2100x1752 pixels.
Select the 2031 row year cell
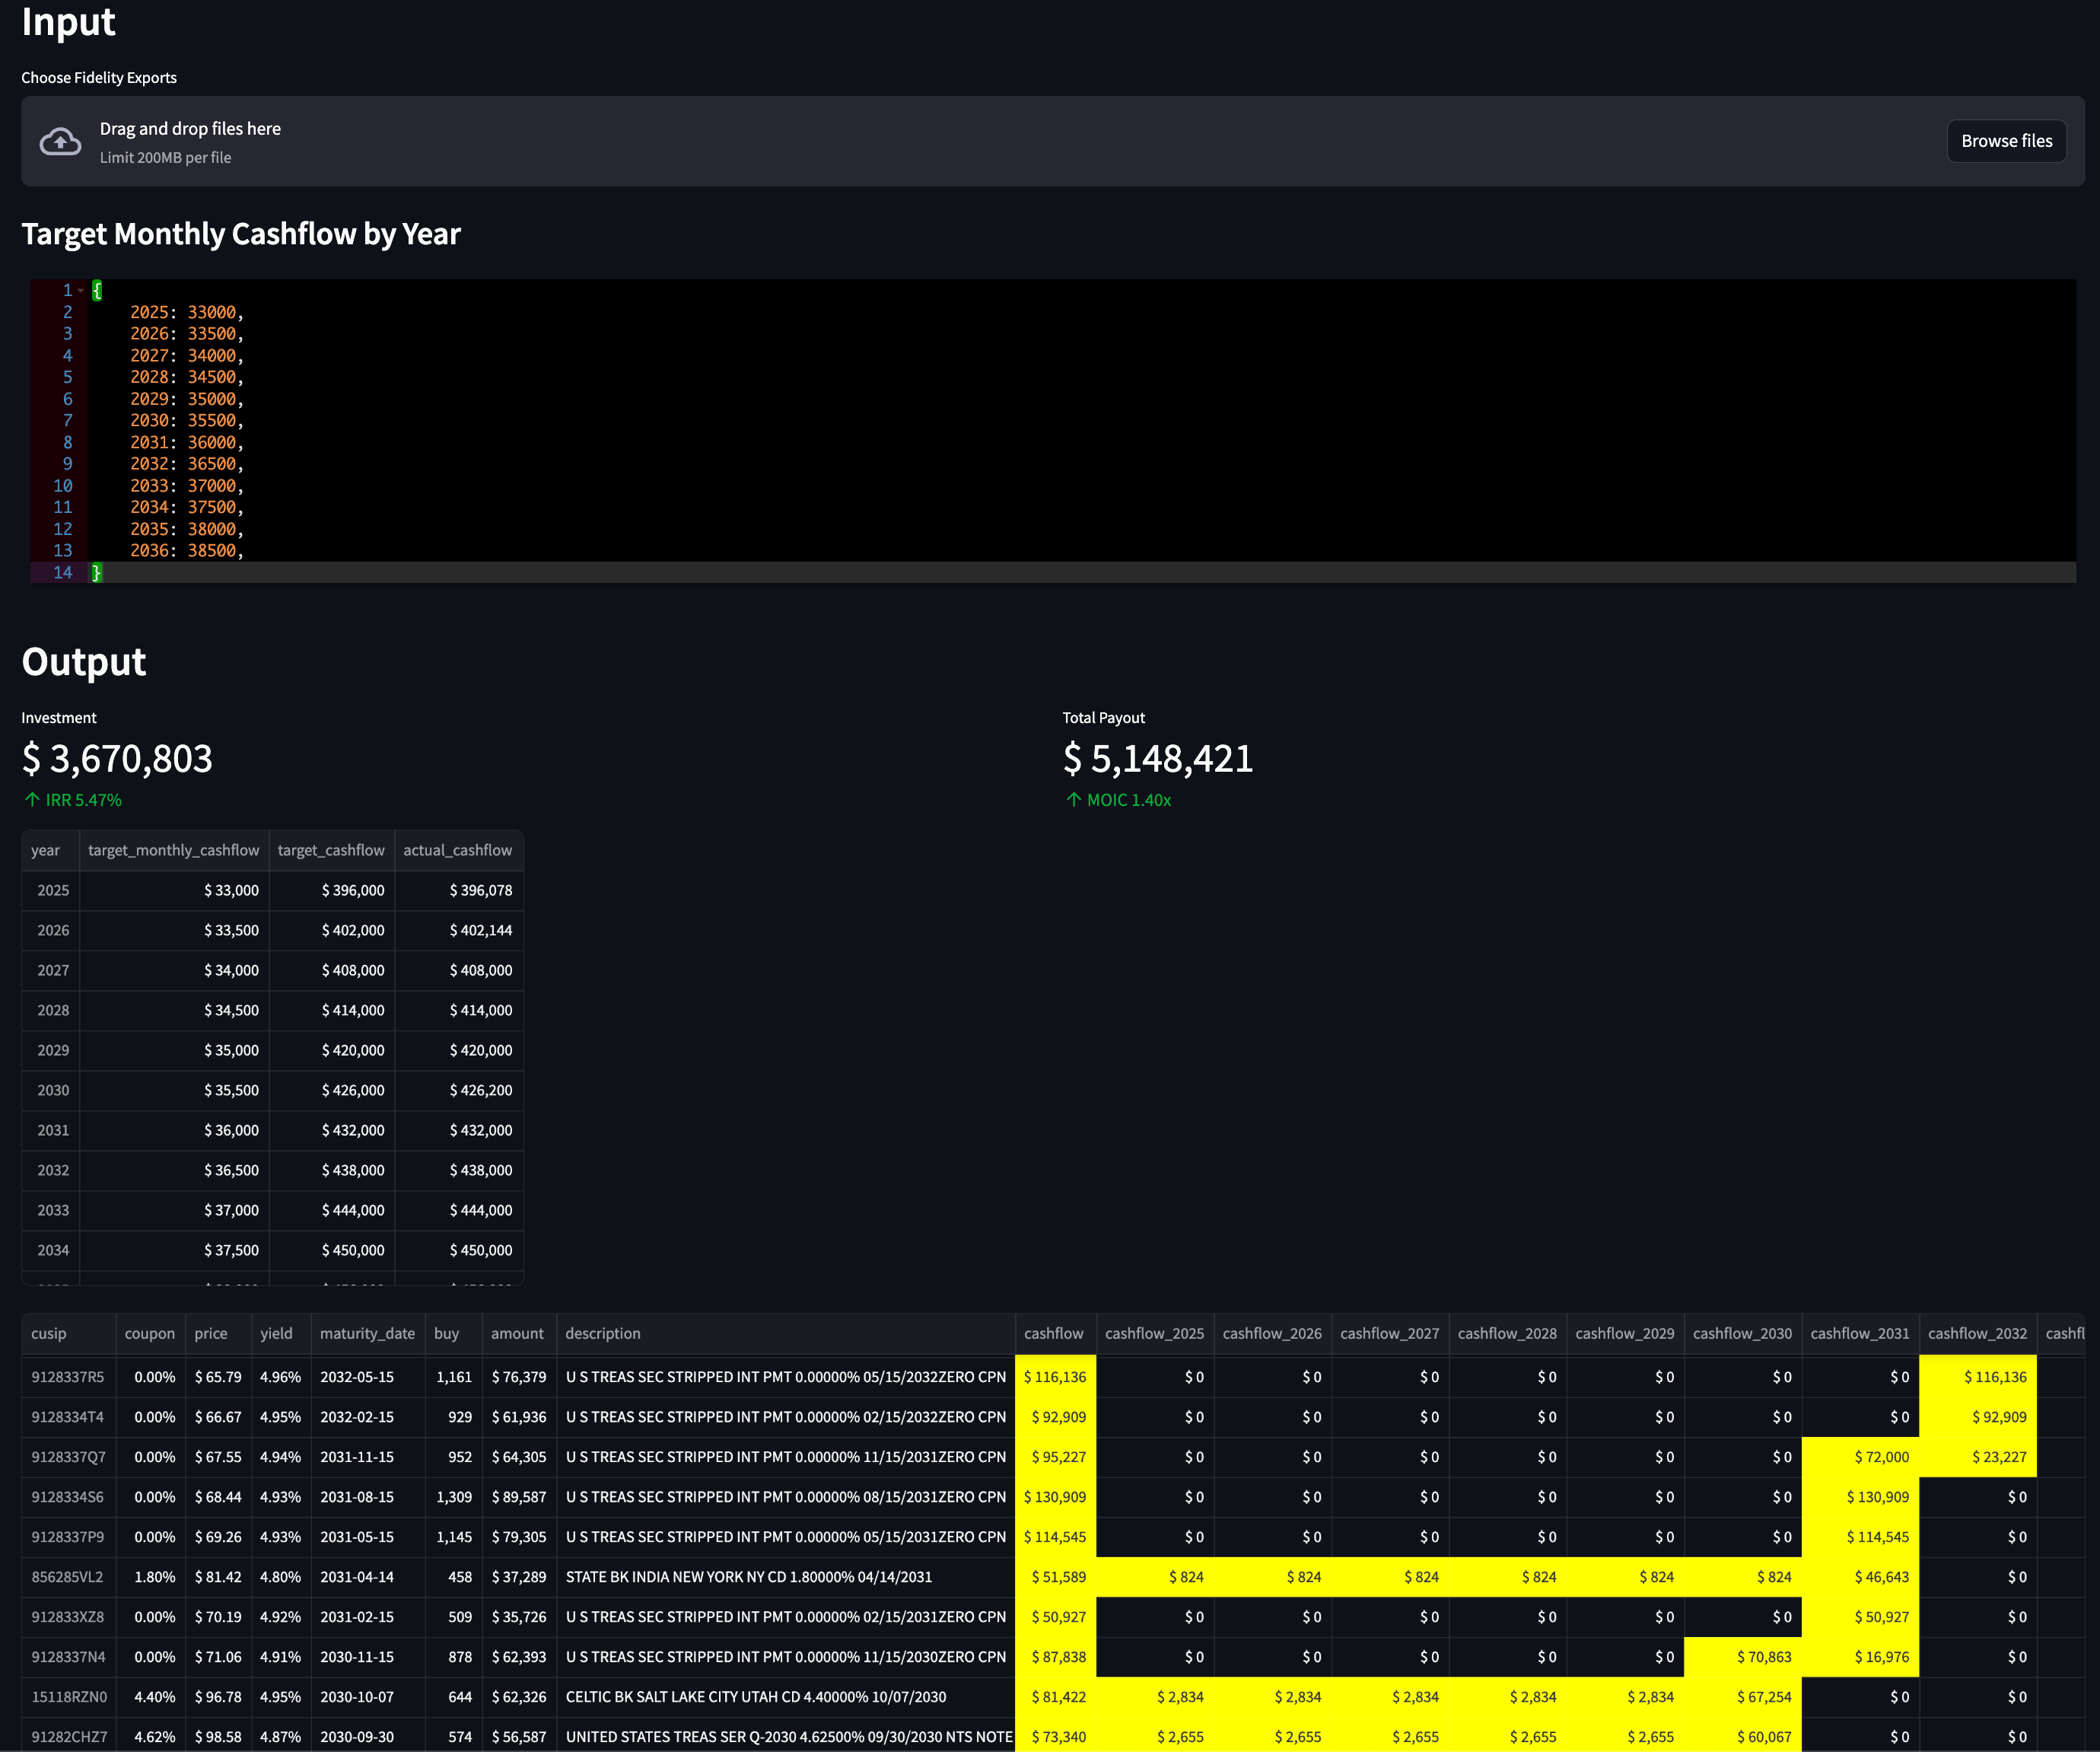click(x=50, y=1130)
